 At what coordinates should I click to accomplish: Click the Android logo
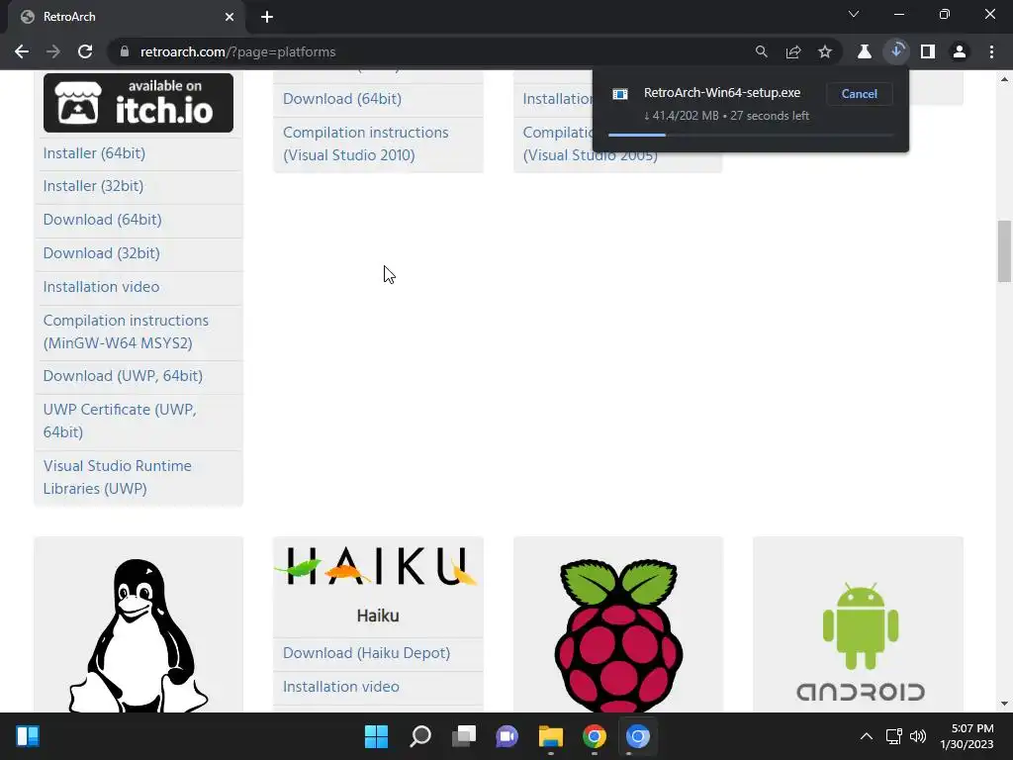coord(861,641)
